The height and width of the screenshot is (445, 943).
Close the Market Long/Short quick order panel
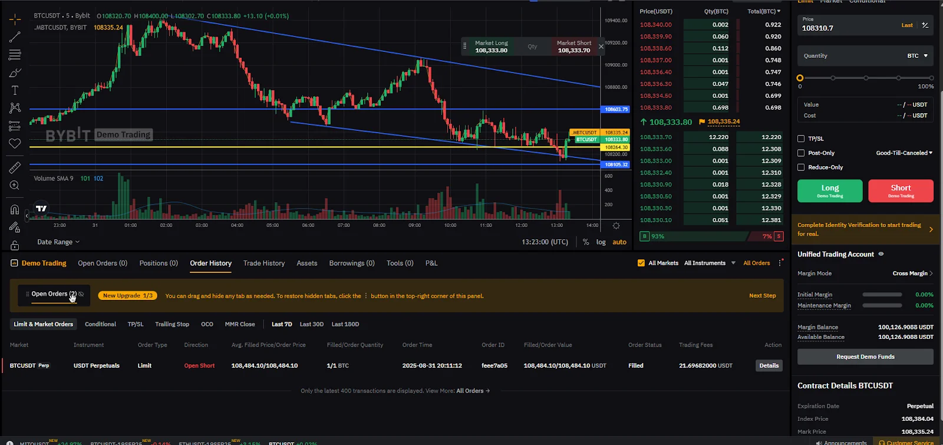601,47
